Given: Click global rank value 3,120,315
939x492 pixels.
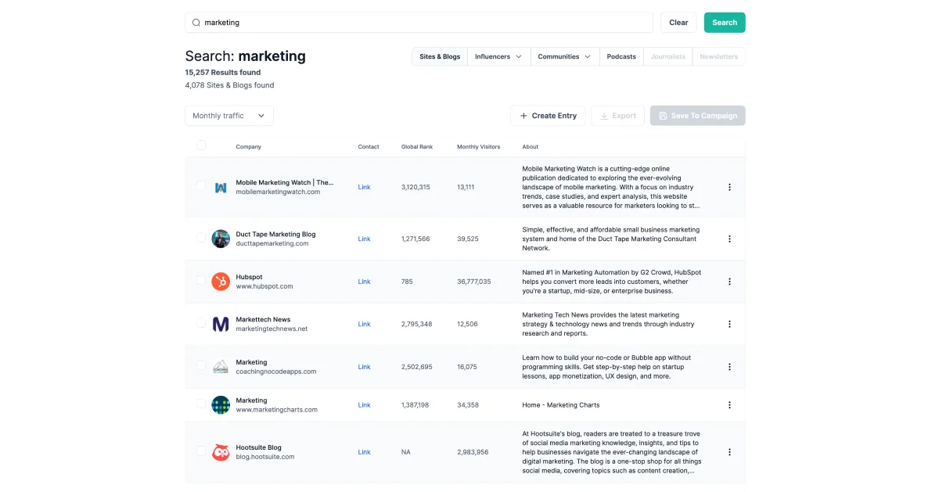Looking at the screenshot, I should (416, 187).
